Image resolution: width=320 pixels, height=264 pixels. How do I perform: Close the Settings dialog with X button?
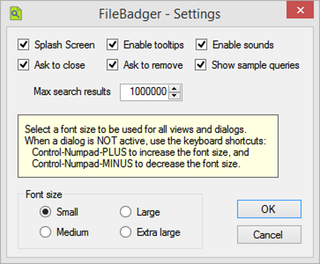[x=300, y=10]
